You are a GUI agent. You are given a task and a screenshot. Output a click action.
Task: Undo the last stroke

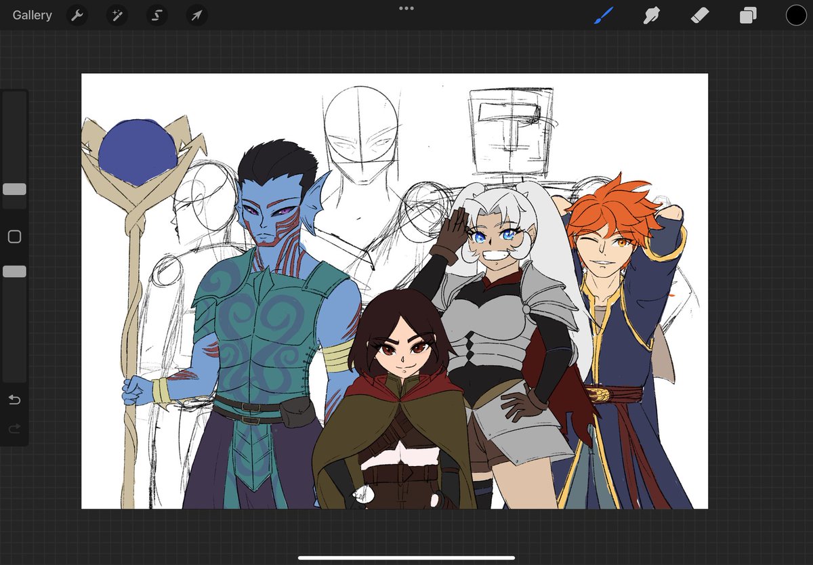[14, 399]
